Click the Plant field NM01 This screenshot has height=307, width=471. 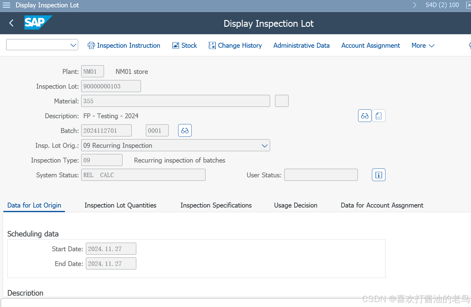pyautogui.click(x=93, y=71)
